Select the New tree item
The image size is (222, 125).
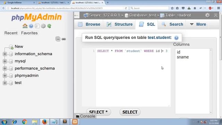[x=19, y=47]
